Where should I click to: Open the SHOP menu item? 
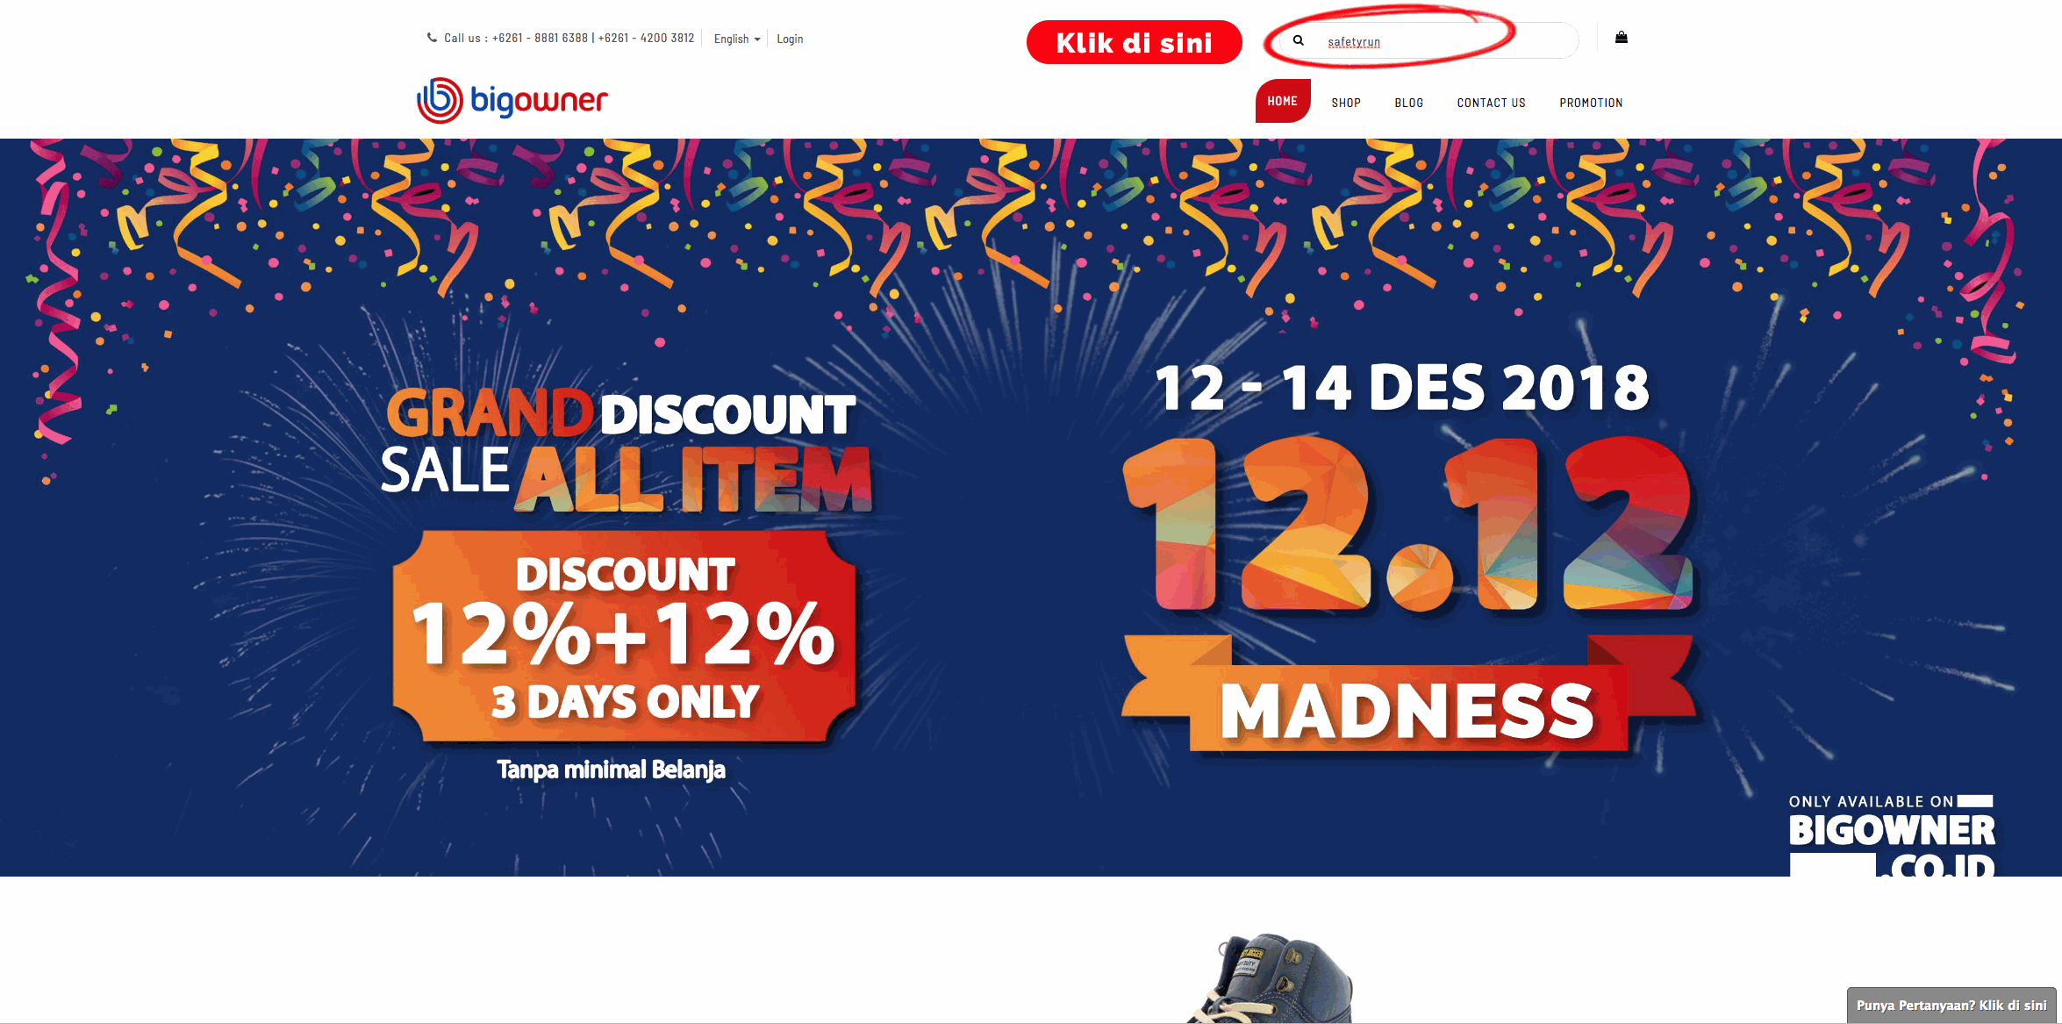1346,103
